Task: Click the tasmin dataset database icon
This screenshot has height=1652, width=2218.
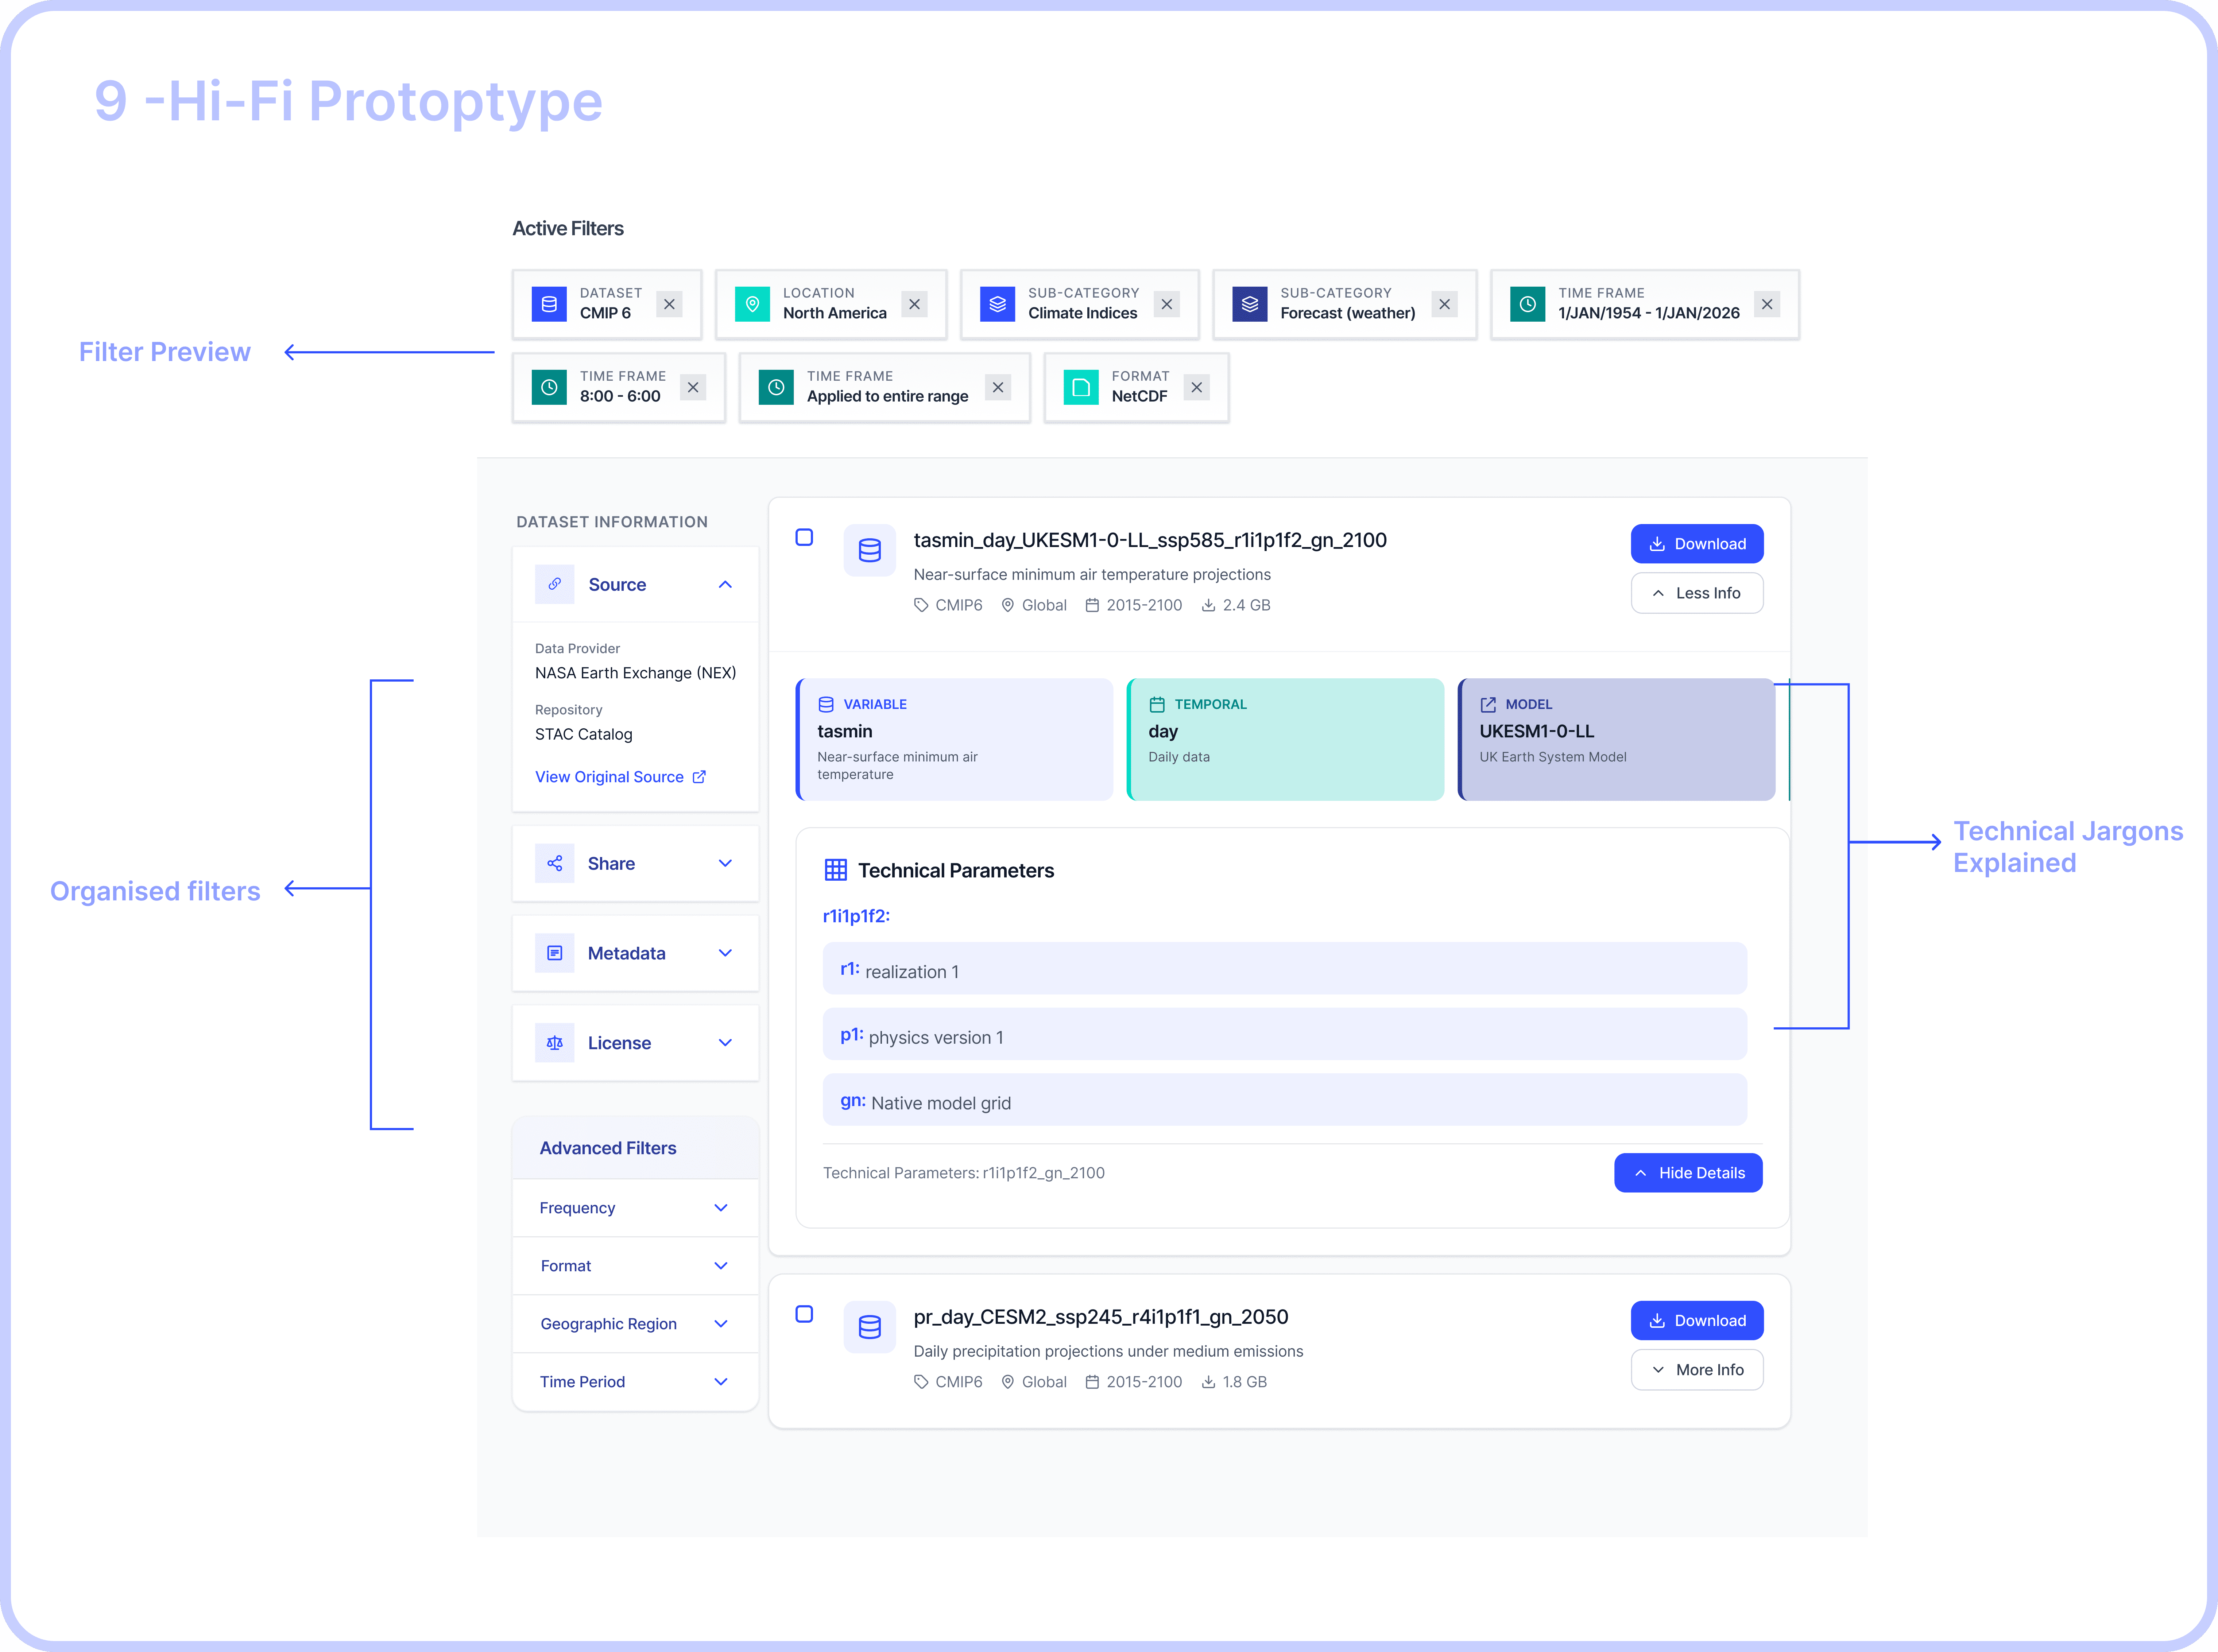Action: [x=869, y=550]
